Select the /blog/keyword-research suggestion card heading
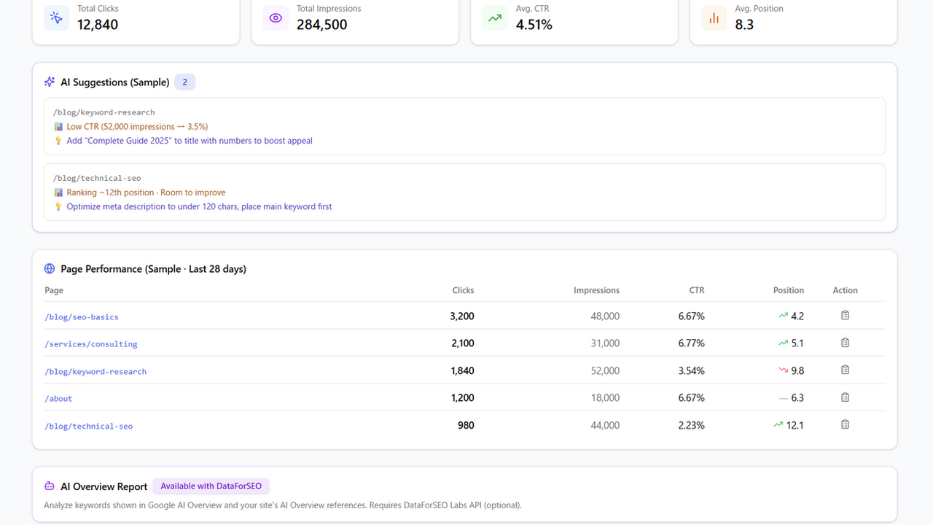The image size is (933, 525). (x=104, y=112)
